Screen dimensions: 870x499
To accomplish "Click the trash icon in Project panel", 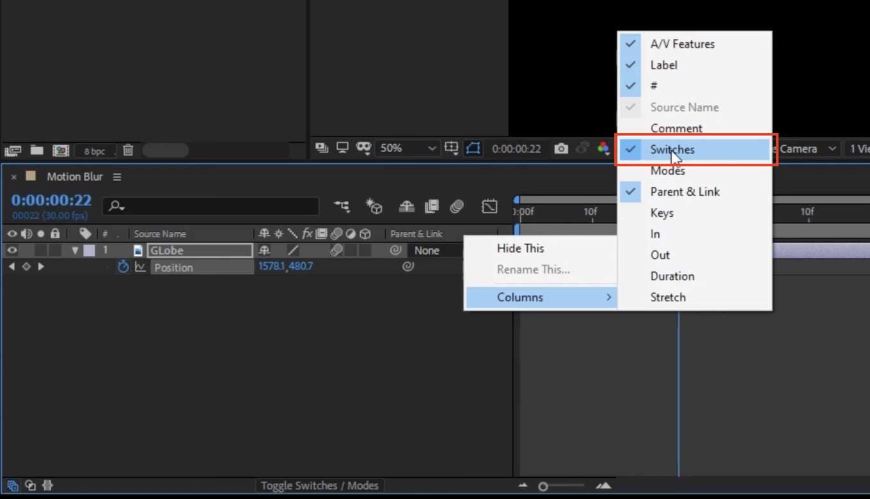I will click(128, 150).
